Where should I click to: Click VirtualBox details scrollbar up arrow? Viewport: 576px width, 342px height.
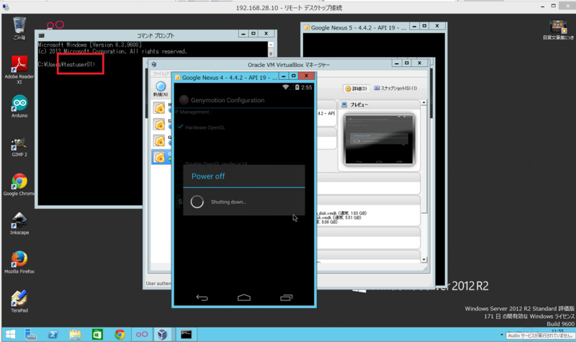pyautogui.click(x=424, y=102)
